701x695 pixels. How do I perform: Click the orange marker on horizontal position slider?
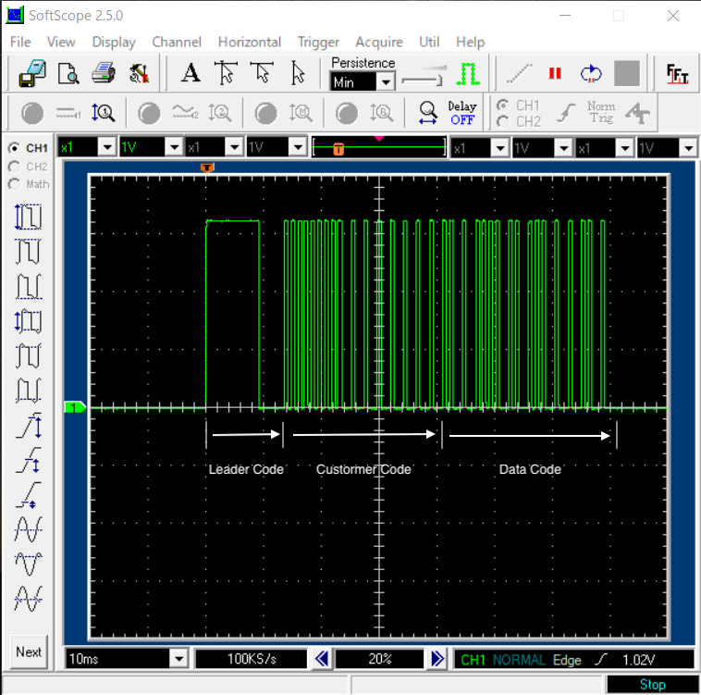tap(338, 148)
